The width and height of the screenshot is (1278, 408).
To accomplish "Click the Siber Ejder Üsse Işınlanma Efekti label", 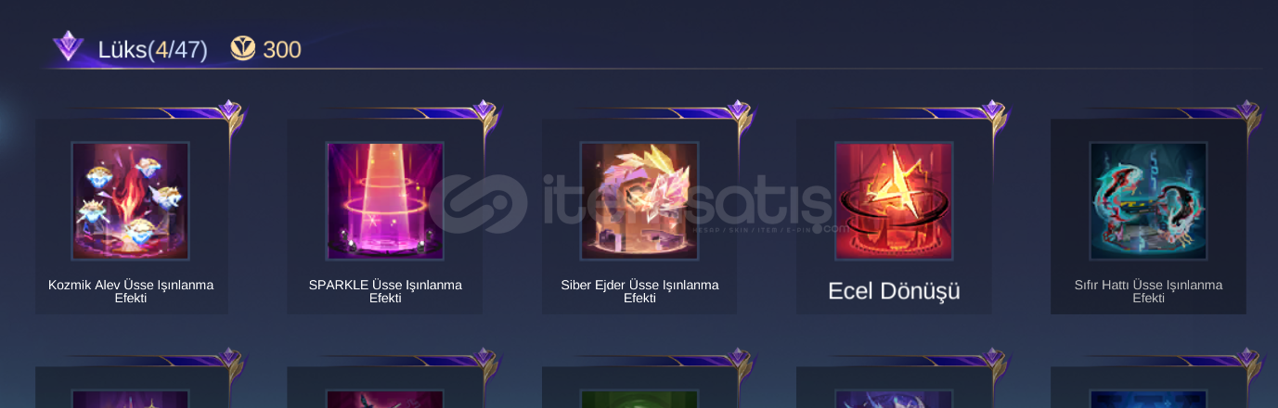I will point(639,291).
